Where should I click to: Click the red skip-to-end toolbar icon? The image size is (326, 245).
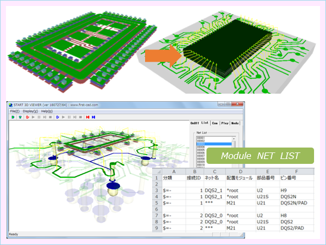[x=87, y=117]
